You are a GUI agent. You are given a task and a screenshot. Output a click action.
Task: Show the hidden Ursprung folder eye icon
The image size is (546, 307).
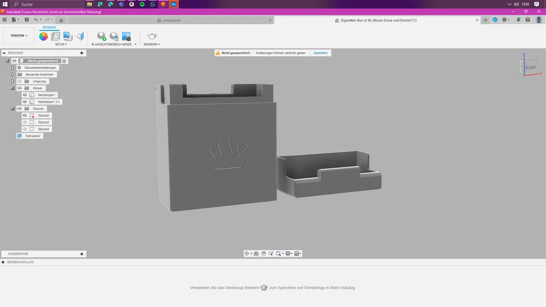pyautogui.click(x=20, y=82)
